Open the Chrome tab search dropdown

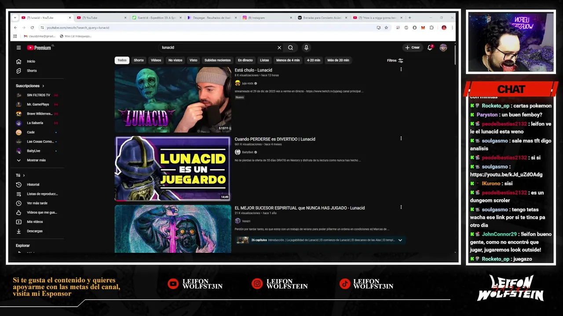[x=15, y=18]
